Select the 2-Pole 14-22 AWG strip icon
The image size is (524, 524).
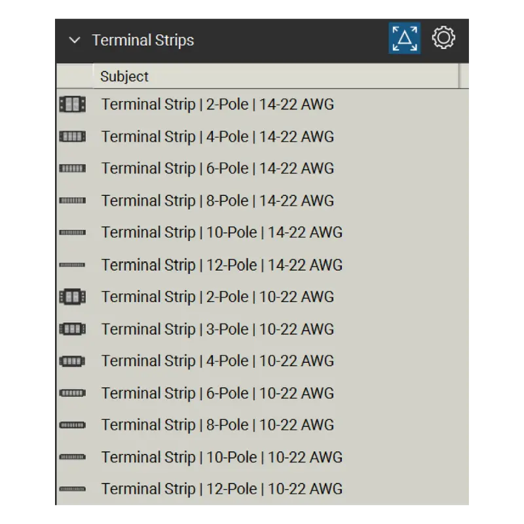click(73, 104)
